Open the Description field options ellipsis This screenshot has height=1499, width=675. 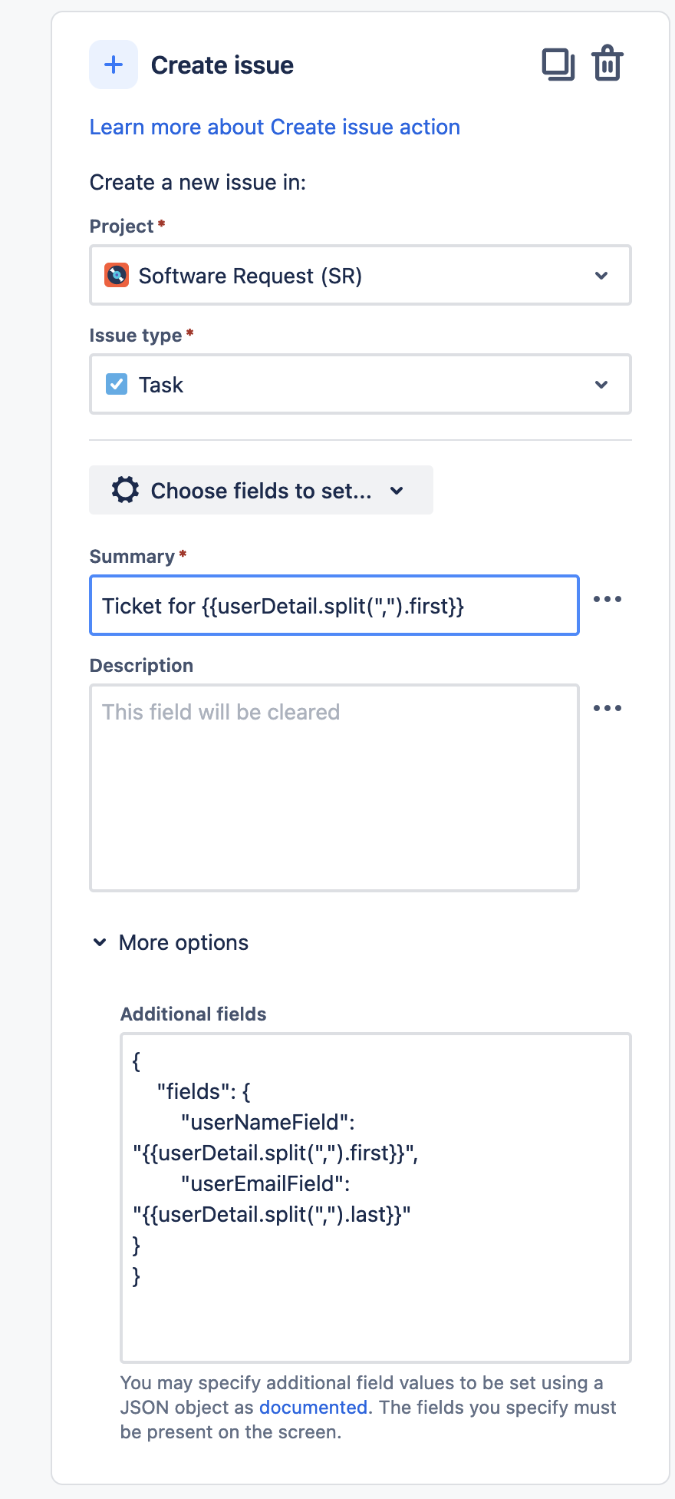coord(607,708)
